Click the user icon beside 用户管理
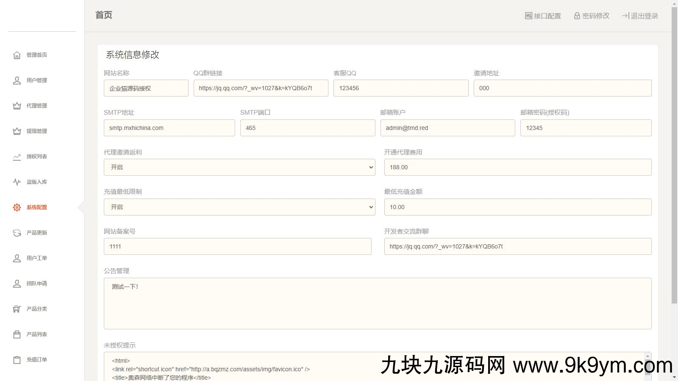 (17, 80)
